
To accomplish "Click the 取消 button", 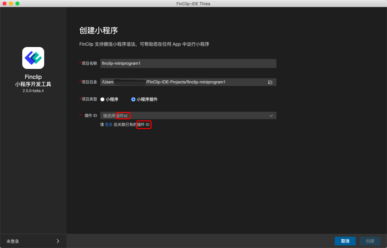I will click(x=345, y=241).
